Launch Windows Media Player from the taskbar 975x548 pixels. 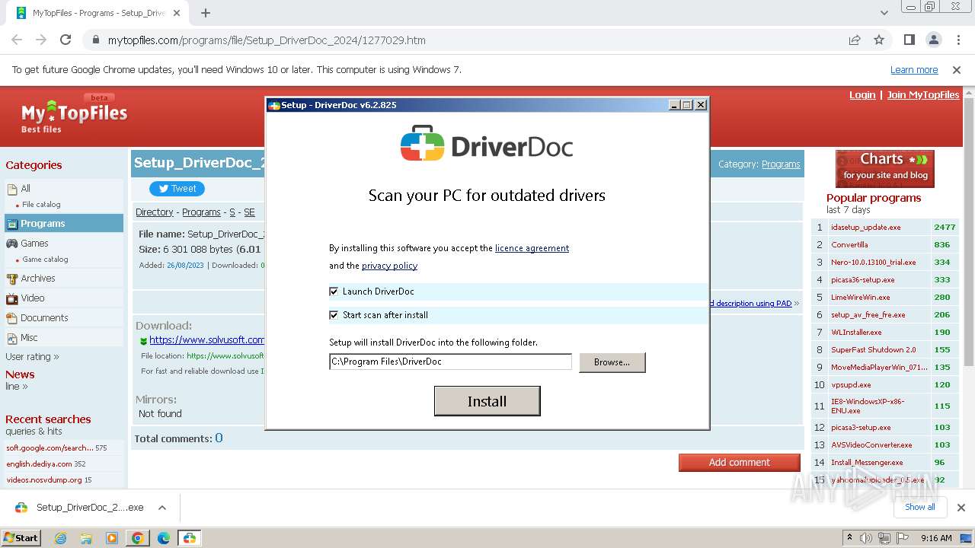[x=112, y=538]
